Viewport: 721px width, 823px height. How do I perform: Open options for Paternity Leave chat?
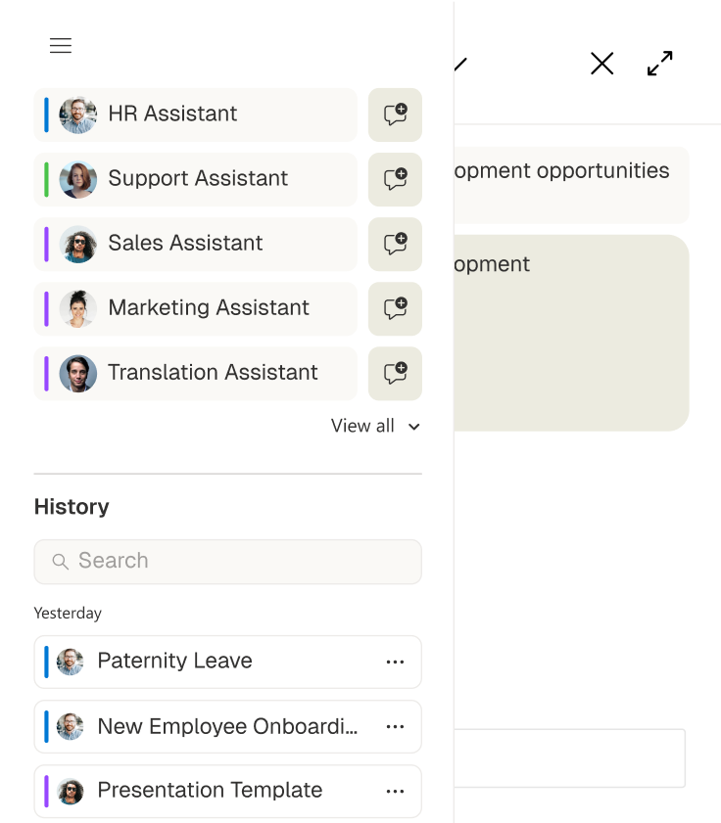pyautogui.click(x=395, y=663)
